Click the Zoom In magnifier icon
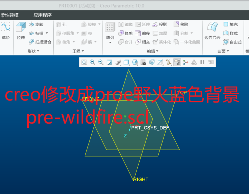 pos(92,62)
